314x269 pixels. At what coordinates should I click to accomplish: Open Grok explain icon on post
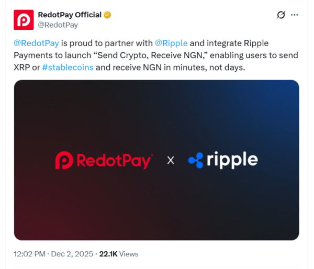click(x=280, y=16)
